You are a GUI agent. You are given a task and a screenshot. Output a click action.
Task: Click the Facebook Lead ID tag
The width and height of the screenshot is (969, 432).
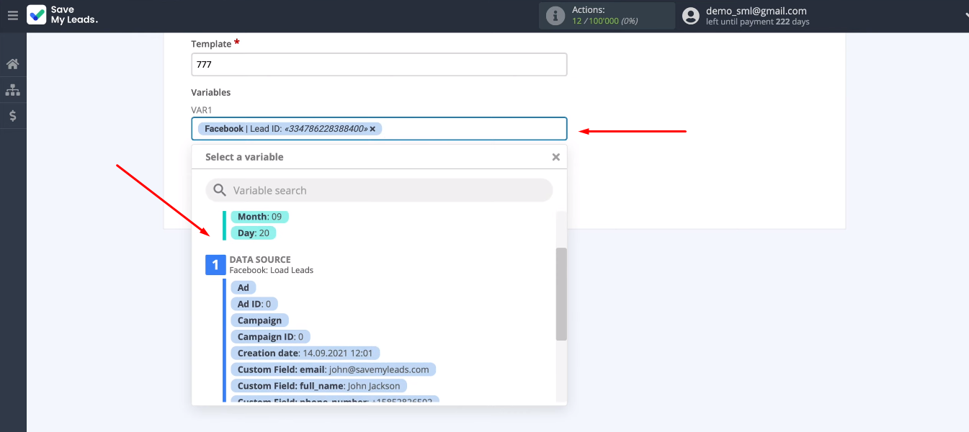(x=290, y=129)
